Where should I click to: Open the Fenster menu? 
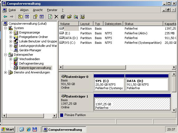pos(52,10)
